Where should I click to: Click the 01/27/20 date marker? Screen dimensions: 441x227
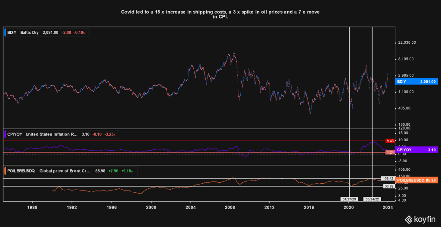pos(349,200)
